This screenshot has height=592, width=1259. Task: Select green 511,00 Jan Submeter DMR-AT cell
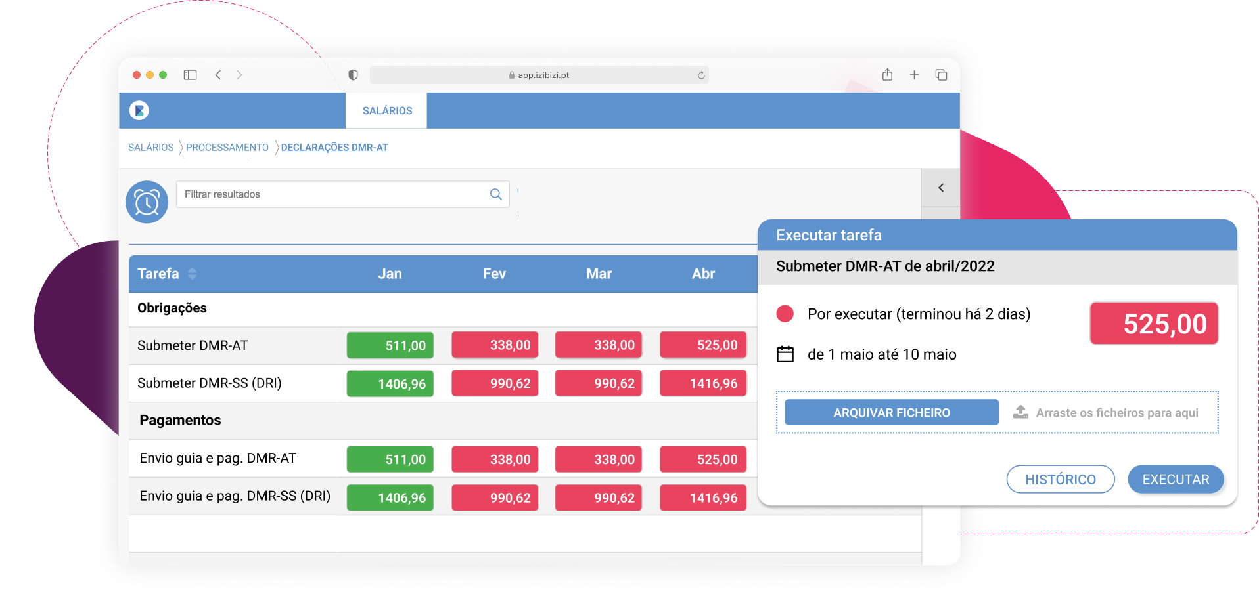(x=390, y=345)
